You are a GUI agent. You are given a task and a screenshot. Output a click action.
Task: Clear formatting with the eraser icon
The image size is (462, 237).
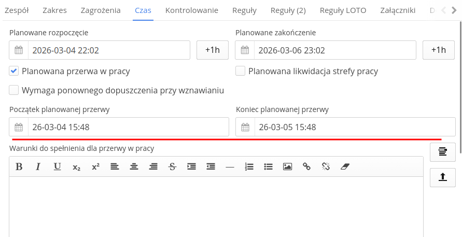[345, 166]
